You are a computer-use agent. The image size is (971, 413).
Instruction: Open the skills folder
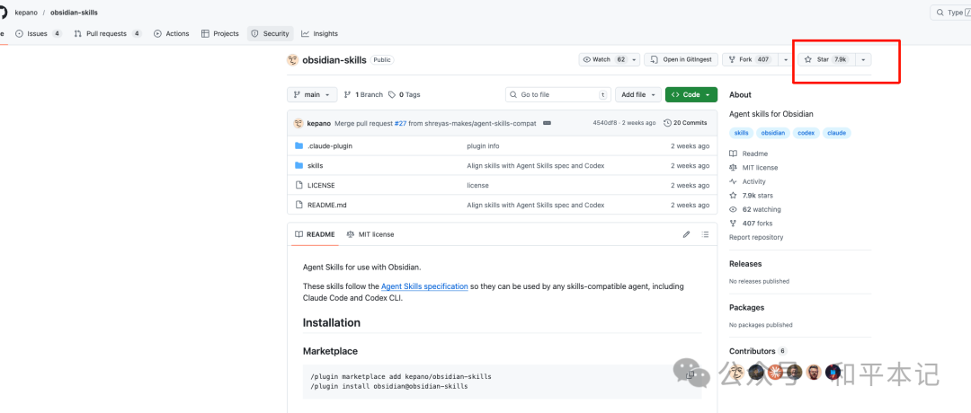point(316,166)
